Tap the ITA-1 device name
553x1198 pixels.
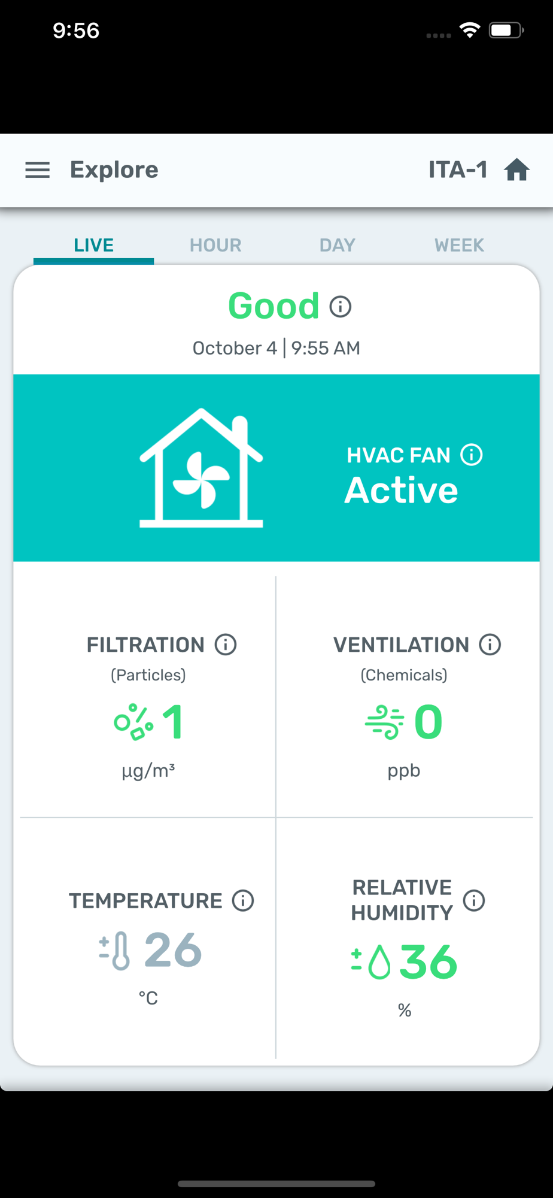[x=458, y=170]
